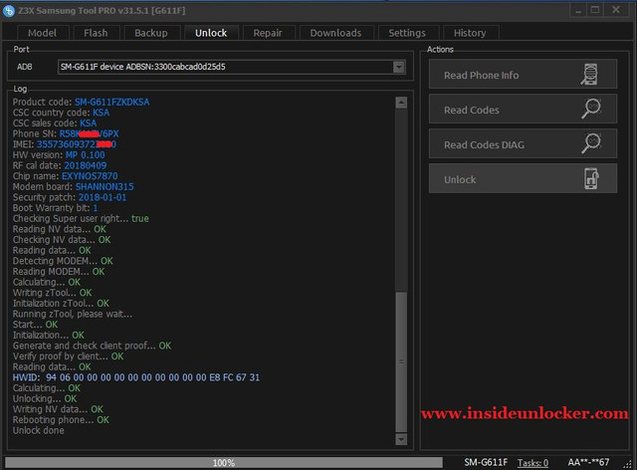This screenshot has height=470, width=637.
Task: Click the magnifier icon on Read Codes
Action: pos(590,109)
